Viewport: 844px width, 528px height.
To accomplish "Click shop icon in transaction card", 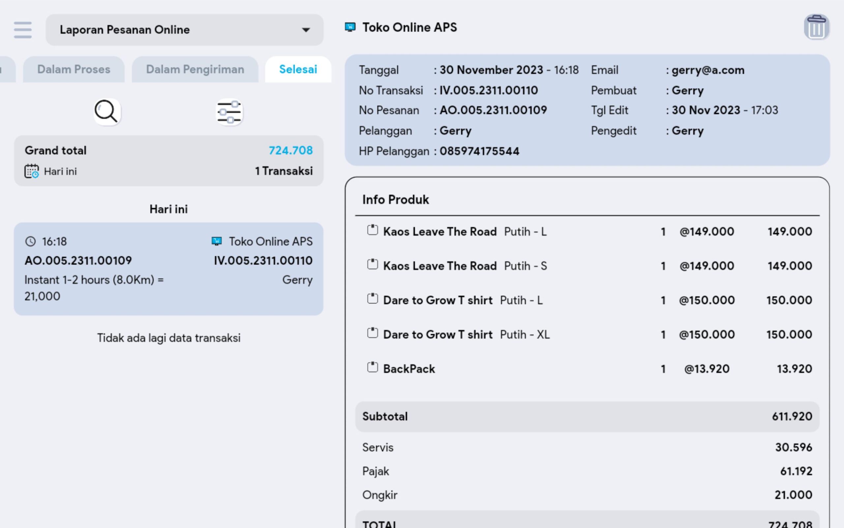I will coord(217,241).
